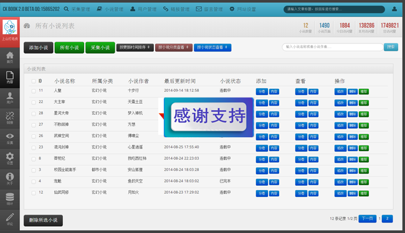Open the Users (用户) sidebar person icon

pyautogui.click(x=10, y=98)
